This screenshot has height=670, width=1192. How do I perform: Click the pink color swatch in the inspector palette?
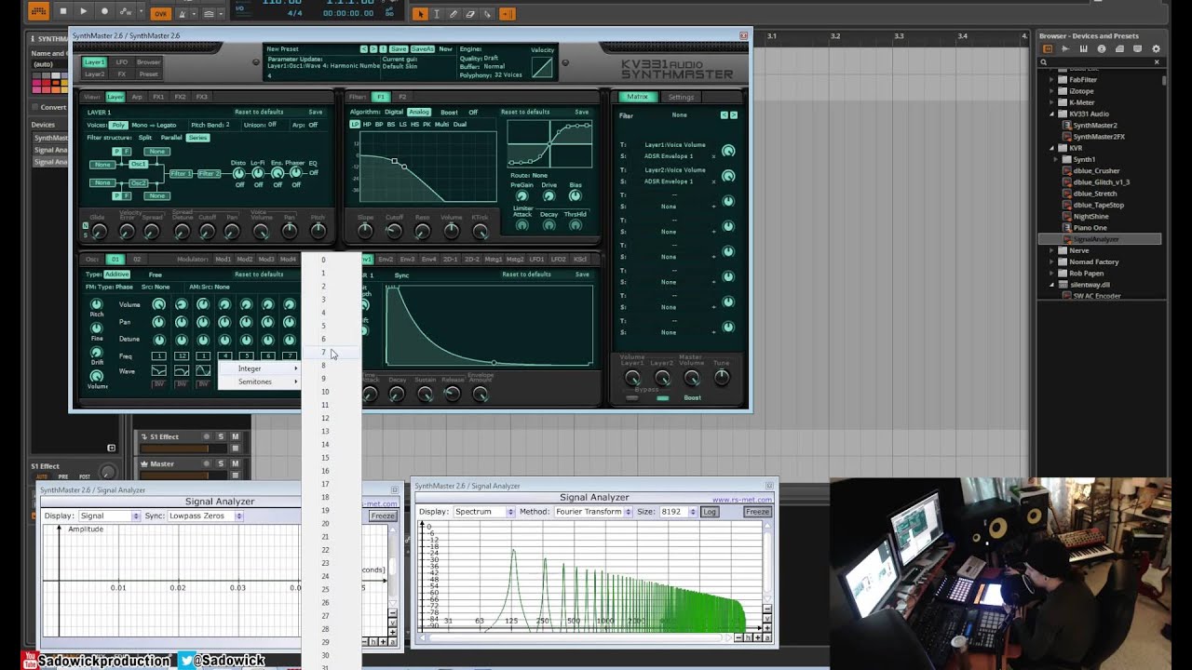36,89
